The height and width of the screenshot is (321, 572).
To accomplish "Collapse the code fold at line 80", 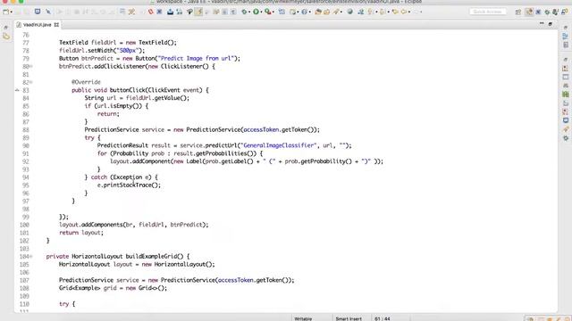I will point(31,66).
